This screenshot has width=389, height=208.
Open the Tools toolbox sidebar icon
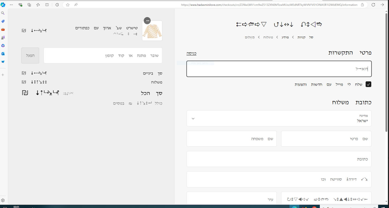point(3,29)
